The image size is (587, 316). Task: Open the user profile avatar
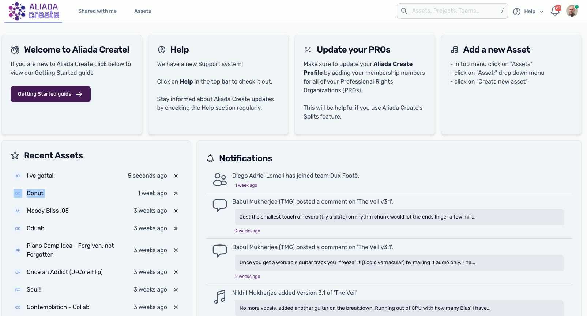click(572, 11)
